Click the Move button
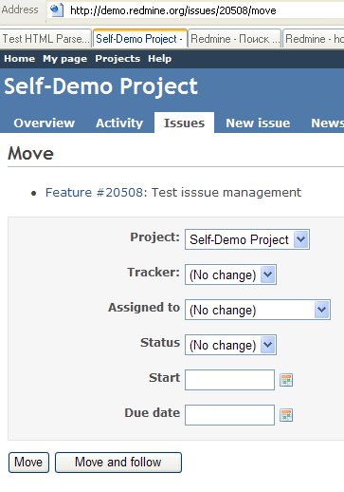Image resolution: width=344 pixels, height=492 pixels. coord(28,463)
